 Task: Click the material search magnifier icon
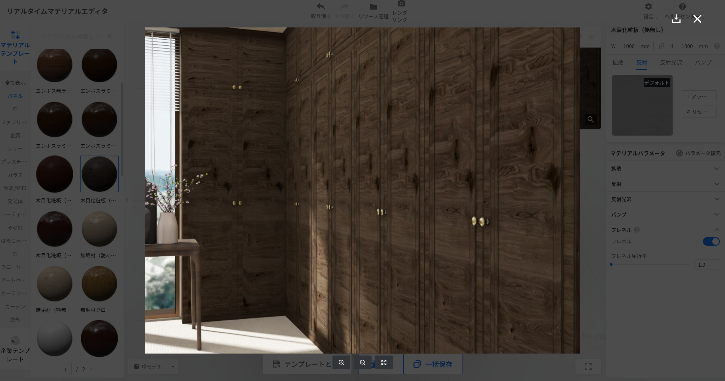pos(110,37)
